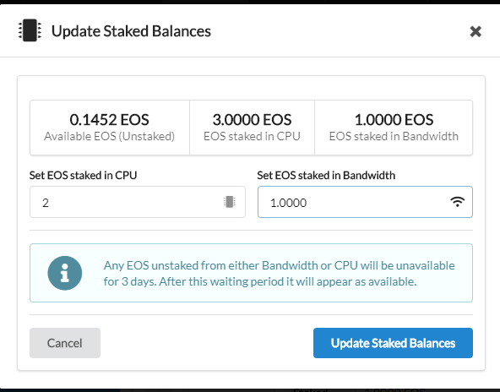Focus the Set EOS staked in Bandwidth input
Screen dimensions: 500x392
(x=365, y=202)
